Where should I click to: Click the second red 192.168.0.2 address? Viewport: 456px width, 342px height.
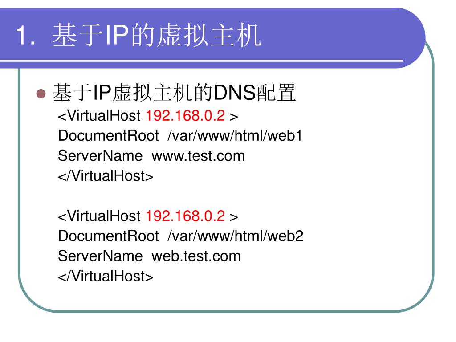185,216
